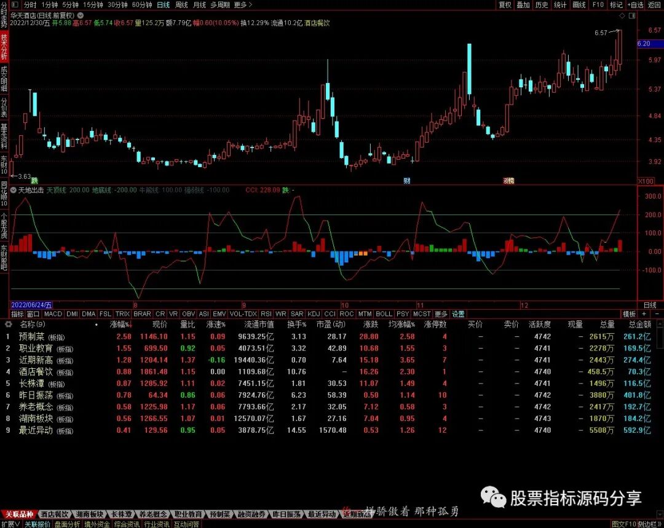Click the X100 scale label
Viewport: 664px width, 528px height.
pos(646,181)
